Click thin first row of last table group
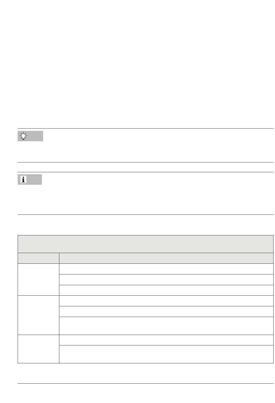This screenshot has height=403, width=275. (166, 340)
